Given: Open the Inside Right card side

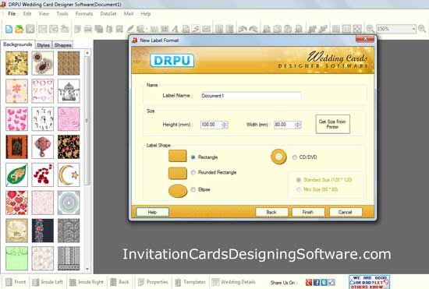Looking at the screenshot, I should click(x=87, y=282).
